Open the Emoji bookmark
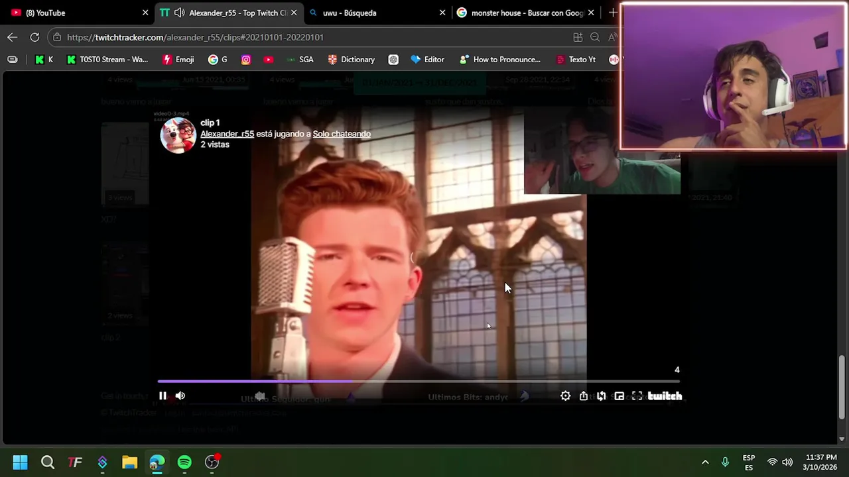849x477 pixels. point(178,60)
